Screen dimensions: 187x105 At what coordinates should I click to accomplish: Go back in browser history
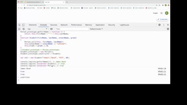coord(19,5)
